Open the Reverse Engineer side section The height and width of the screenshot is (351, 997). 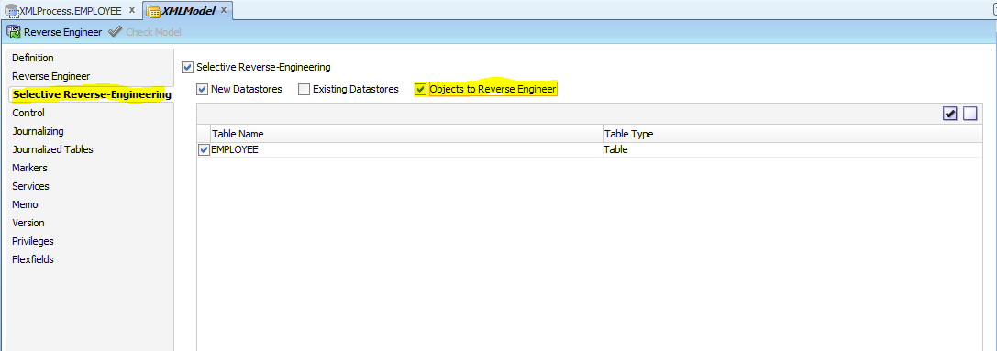[x=50, y=76]
